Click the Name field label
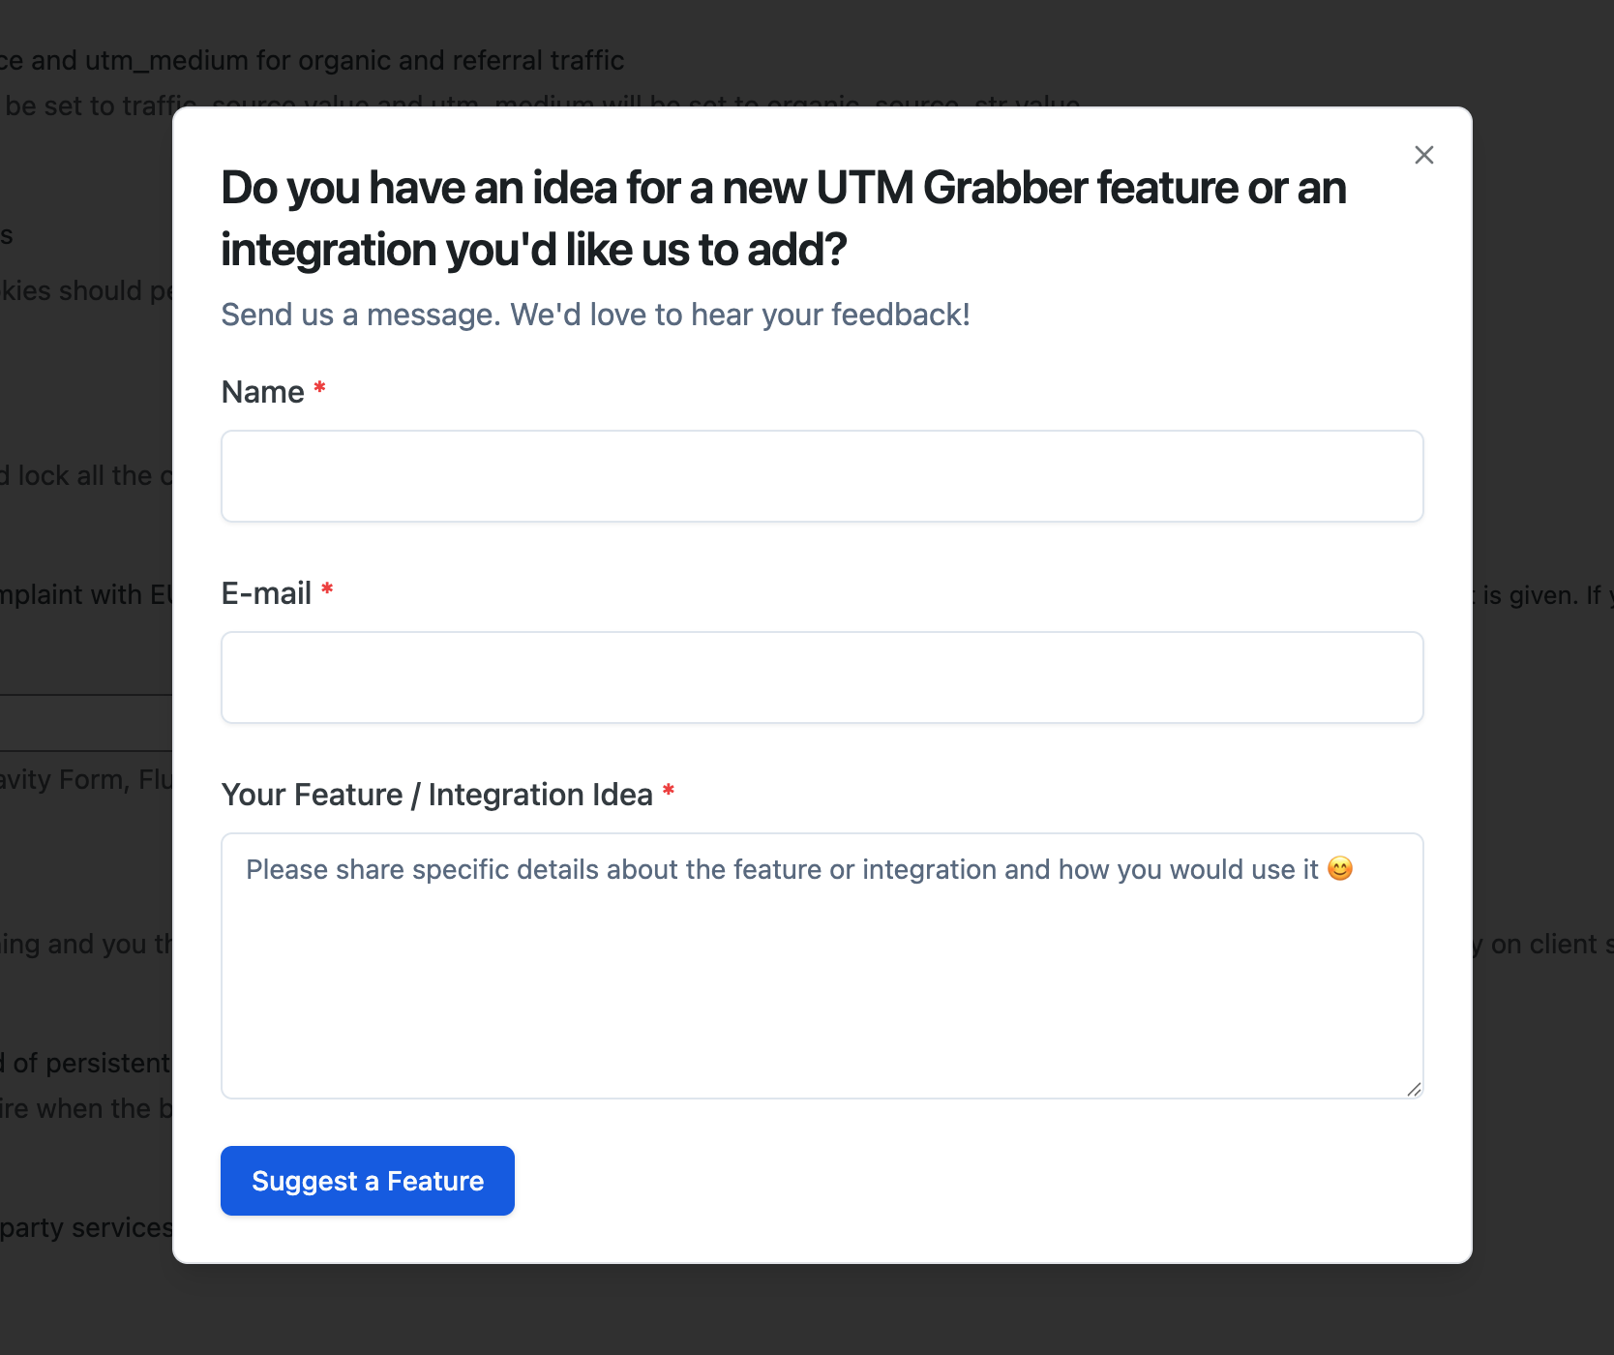 pyautogui.click(x=263, y=391)
